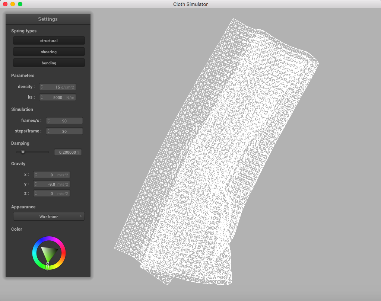
Task: Click the red close window button
Action: point(5,4)
